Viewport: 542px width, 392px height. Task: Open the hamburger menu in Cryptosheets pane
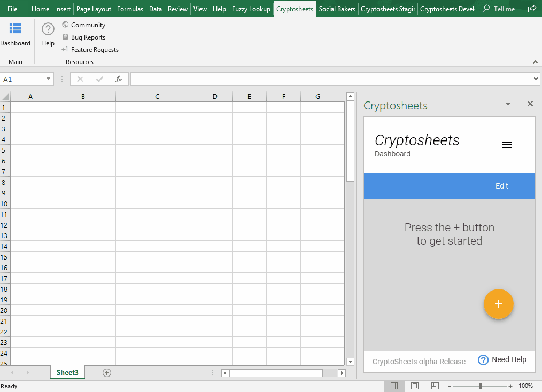507,145
